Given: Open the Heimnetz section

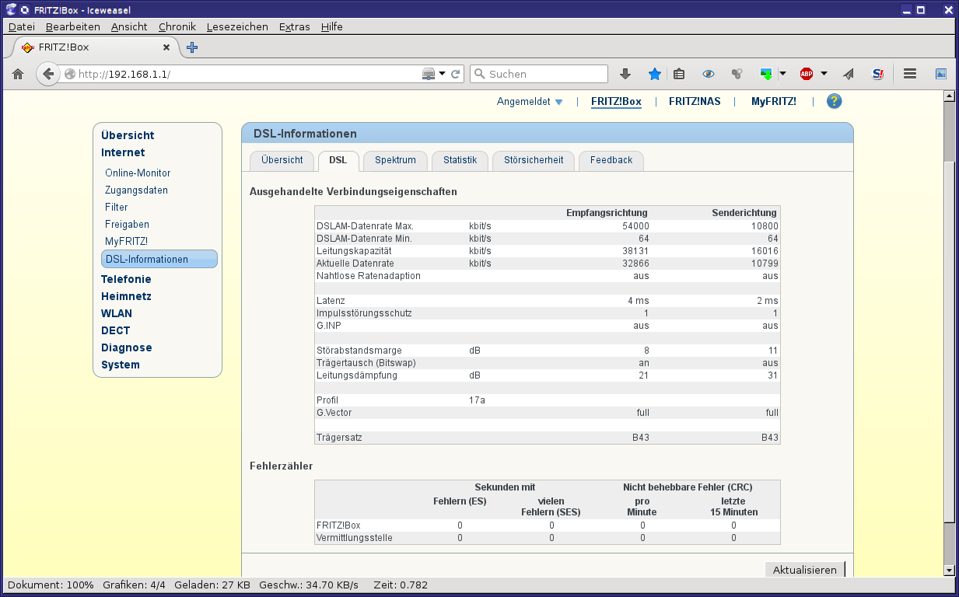Looking at the screenshot, I should click(x=126, y=296).
